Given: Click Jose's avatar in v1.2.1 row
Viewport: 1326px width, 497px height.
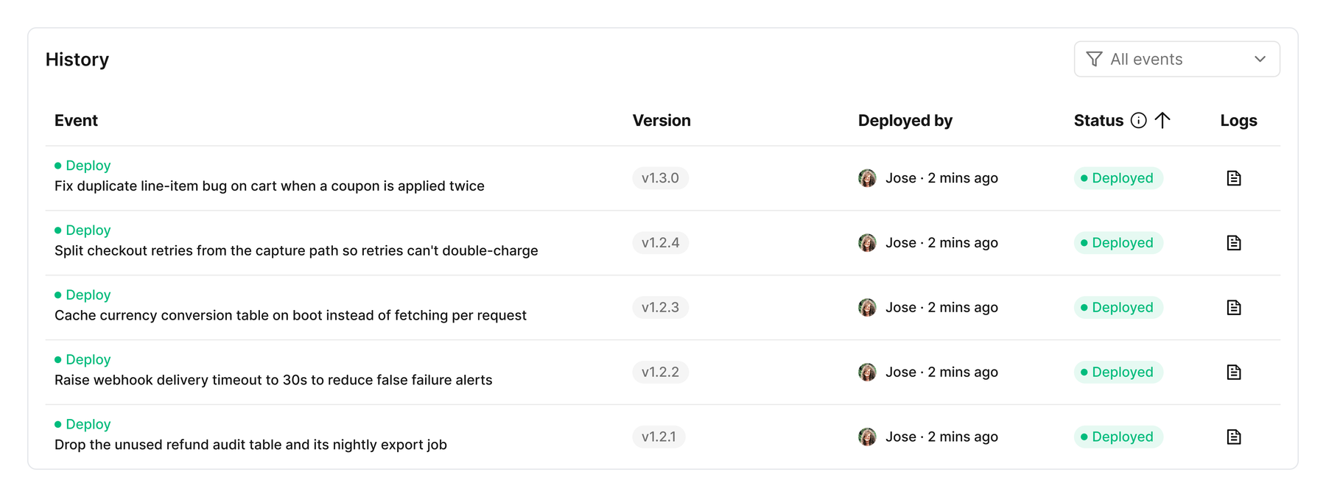Looking at the screenshot, I should click(x=867, y=437).
